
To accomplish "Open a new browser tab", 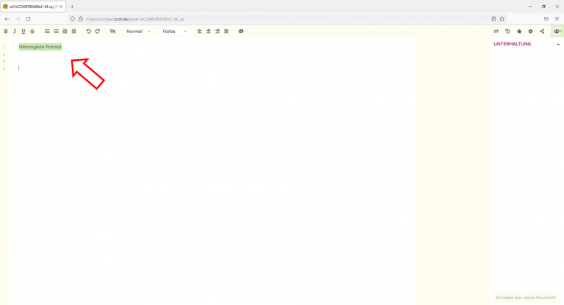I will pyautogui.click(x=72, y=7).
